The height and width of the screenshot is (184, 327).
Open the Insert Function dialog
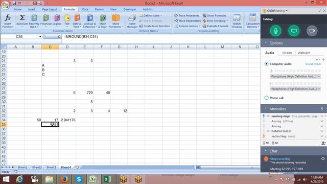(8, 21)
